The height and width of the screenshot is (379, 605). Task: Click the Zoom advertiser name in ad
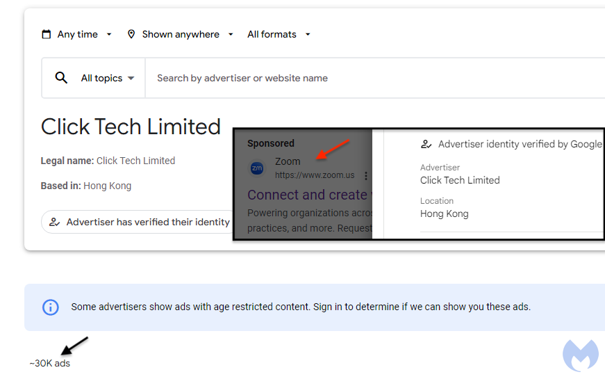click(x=288, y=161)
